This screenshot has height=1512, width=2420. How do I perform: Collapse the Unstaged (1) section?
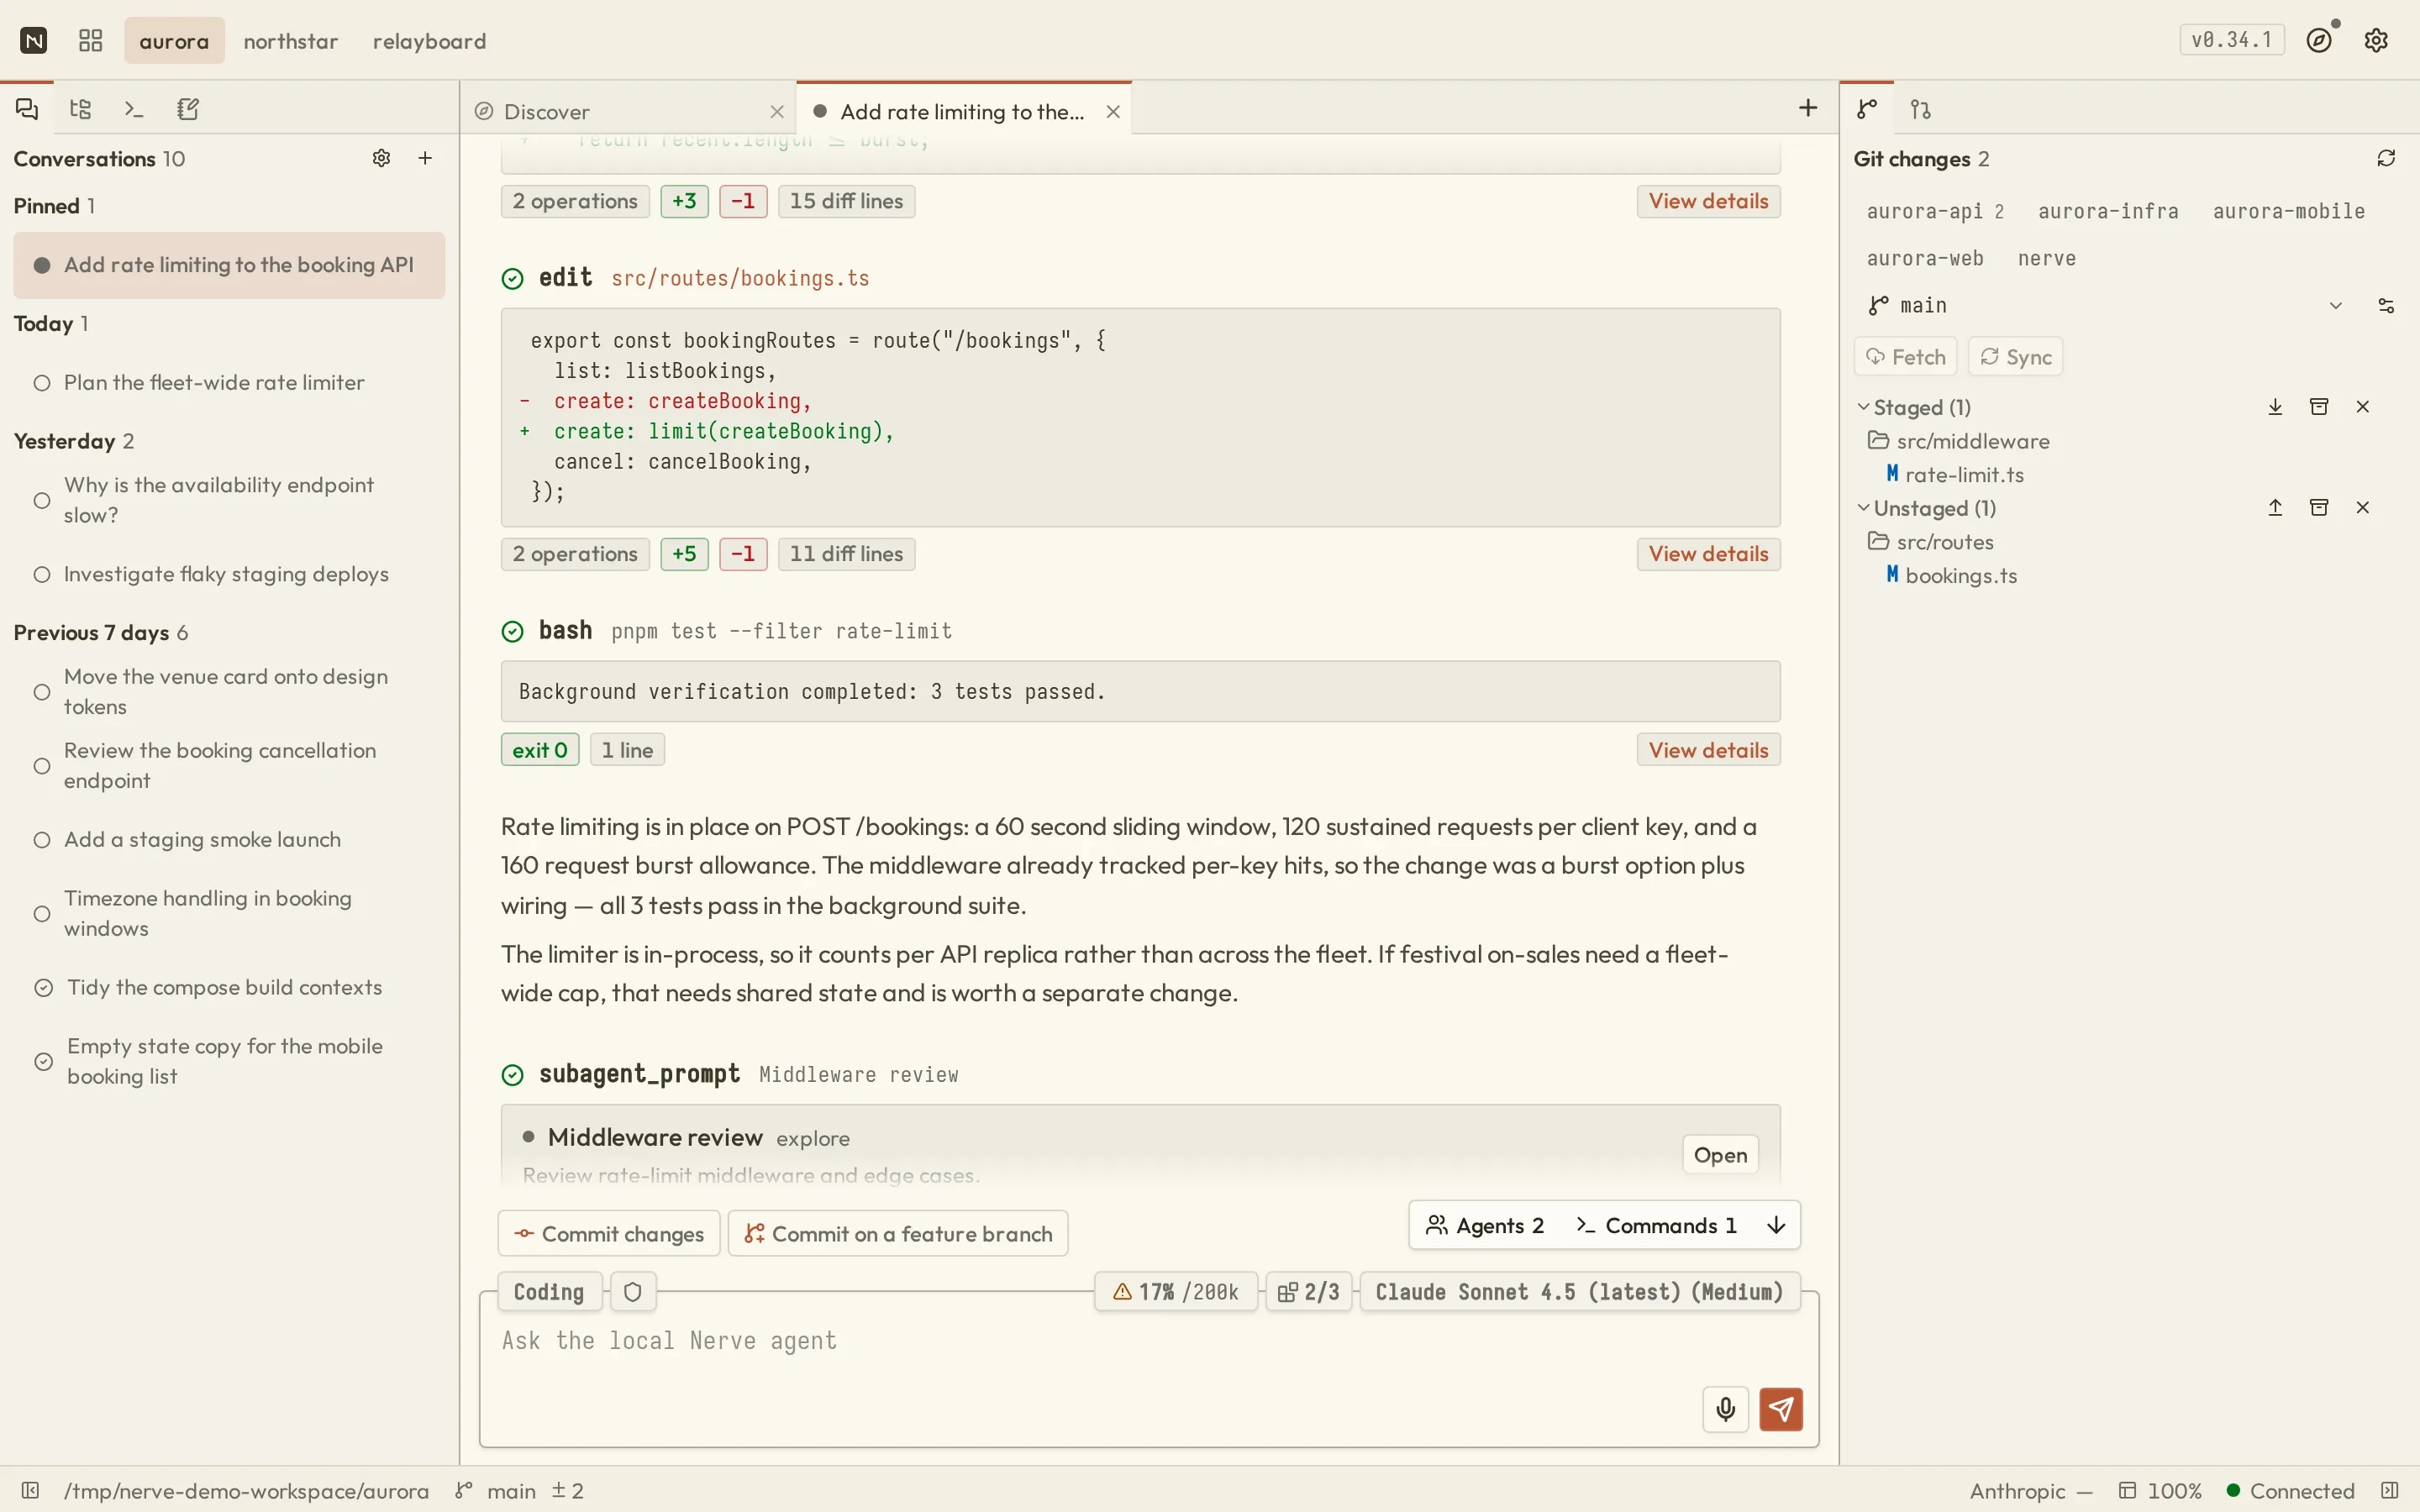1927,508
